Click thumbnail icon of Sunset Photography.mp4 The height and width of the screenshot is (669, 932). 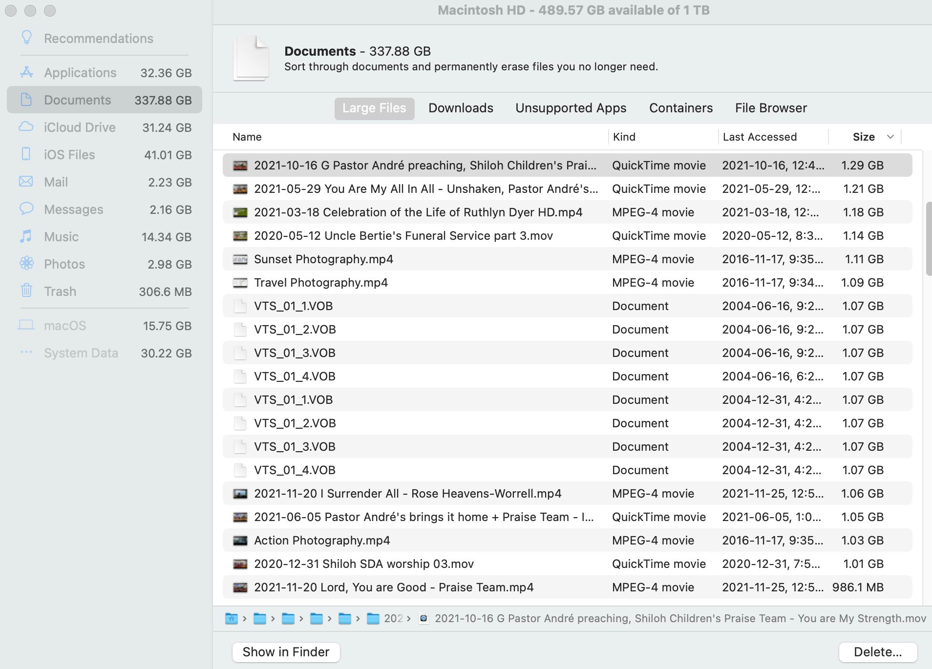click(240, 259)
